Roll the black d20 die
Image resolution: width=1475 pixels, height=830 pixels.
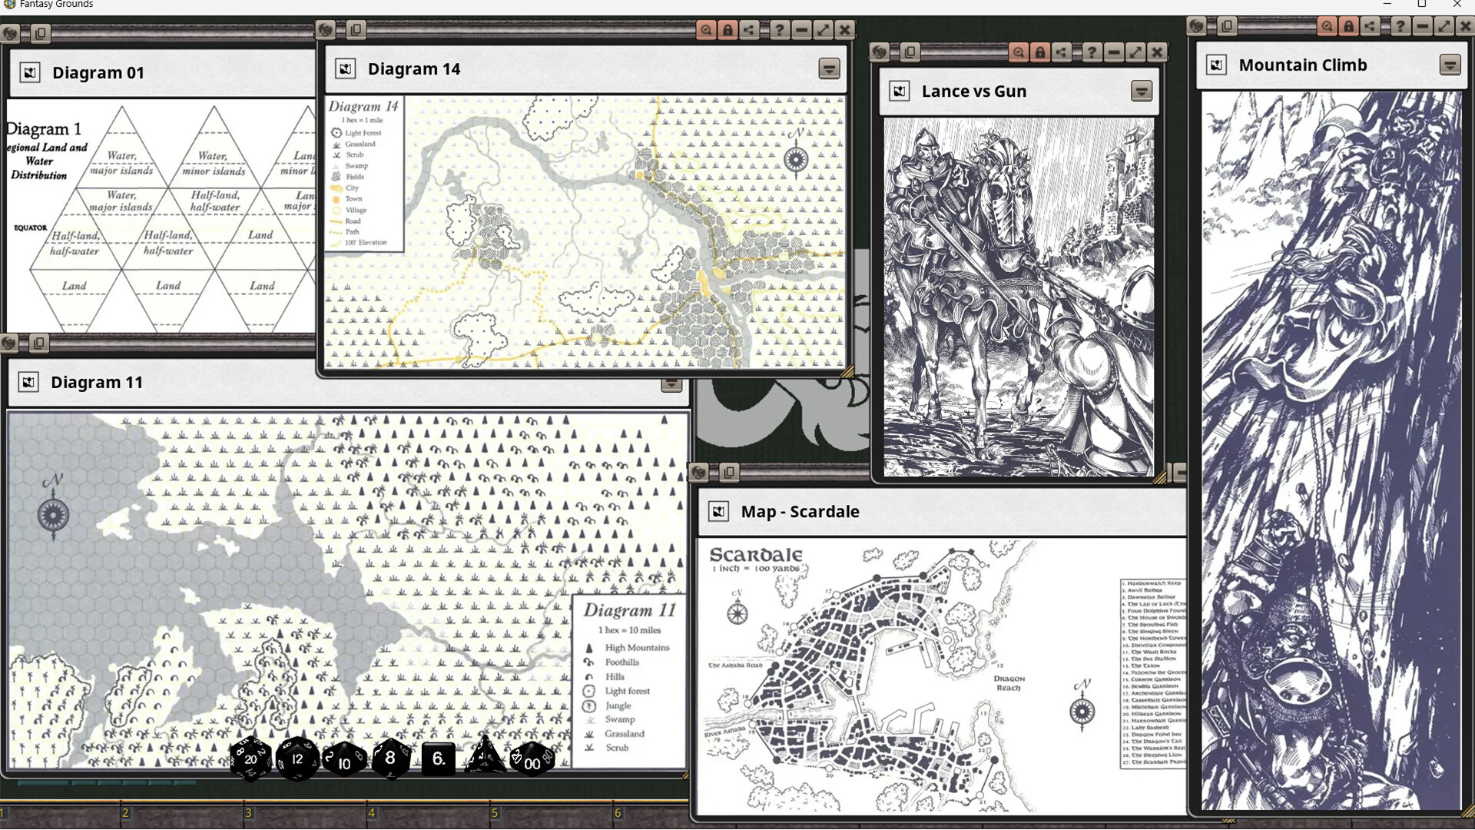click(x=250, y=759)
